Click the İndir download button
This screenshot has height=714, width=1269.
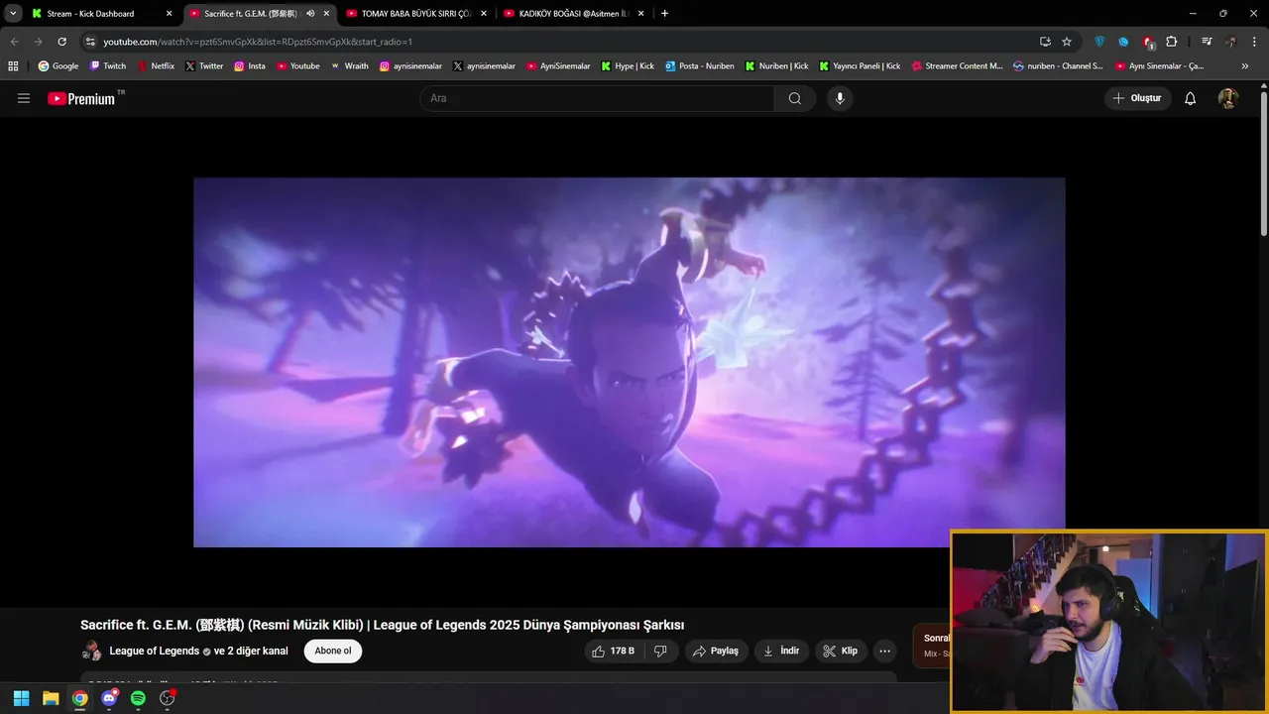coord(781,652)
